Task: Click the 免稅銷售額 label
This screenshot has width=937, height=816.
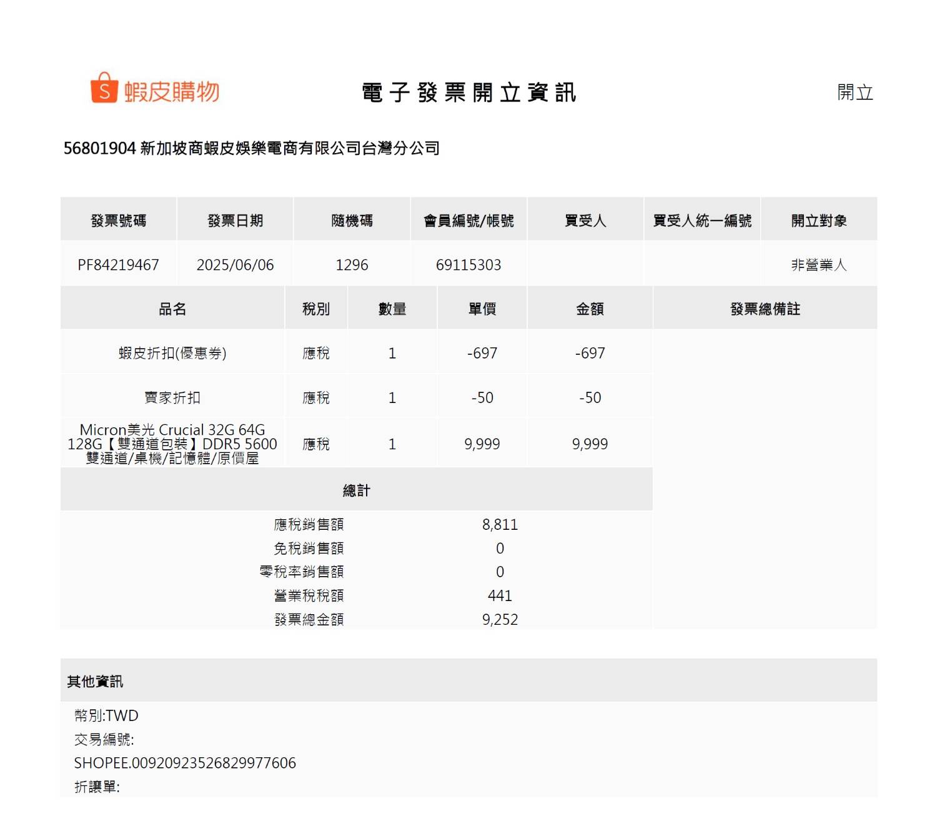Action: 309,548
